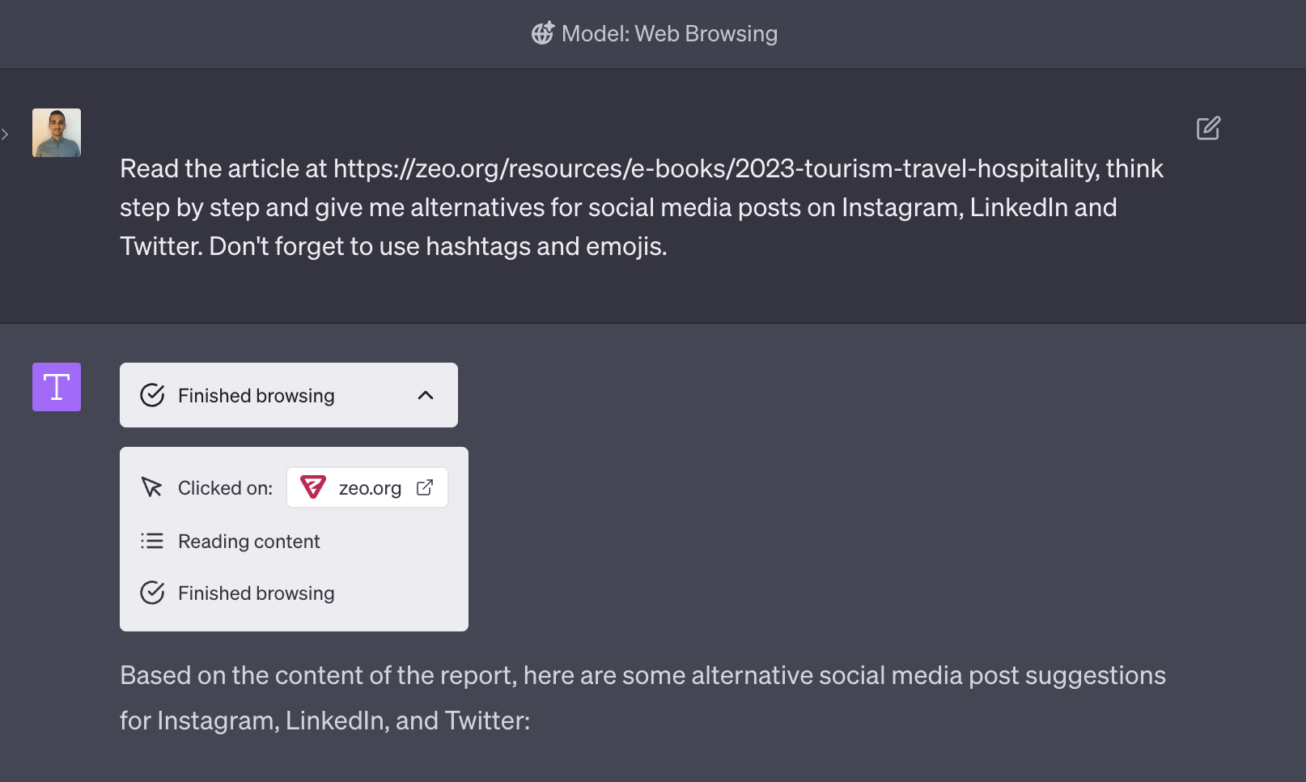Click the purple T assistant avatar
The height and width of the screenshot is (782, 1306).
point(57,387)
